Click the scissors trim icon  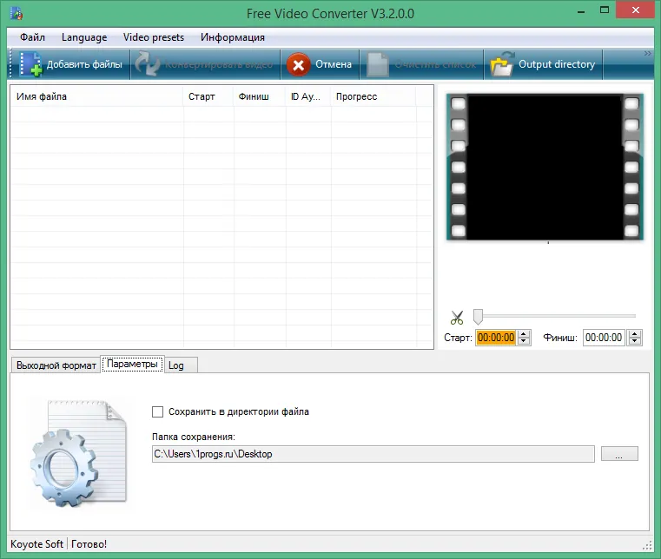tap(457, 318)
